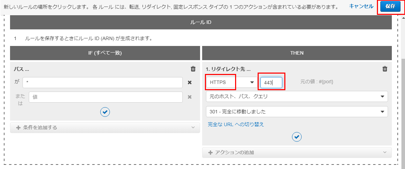The height and width of the screenshot is (169, 405).
Task: Open the 301 - 完全に移動しました dropdown
Action: click(x=297, y=112)
